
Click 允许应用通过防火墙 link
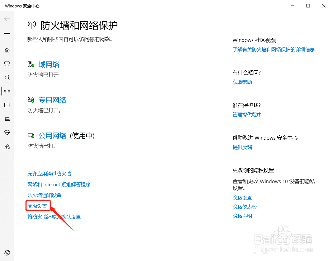click(x=49, y=174)
